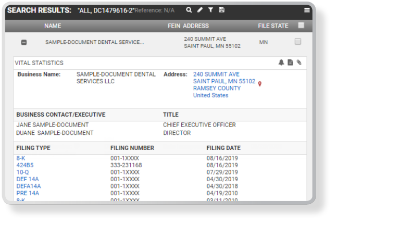
Task: Click the save disk icon
Action: [x=221, y=10]
